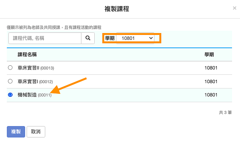240x150 pixels.
Task: Select the 車床實習II (00013) radio button
Action: [x=10, y=68]
